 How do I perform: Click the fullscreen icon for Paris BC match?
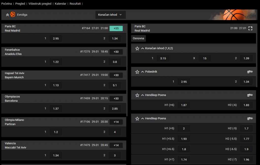(250, 29)
